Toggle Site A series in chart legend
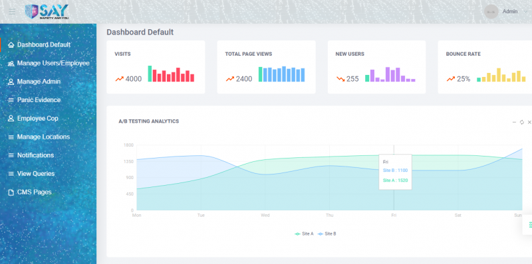This screenshot has width=532, height=264. pos(304,233)
